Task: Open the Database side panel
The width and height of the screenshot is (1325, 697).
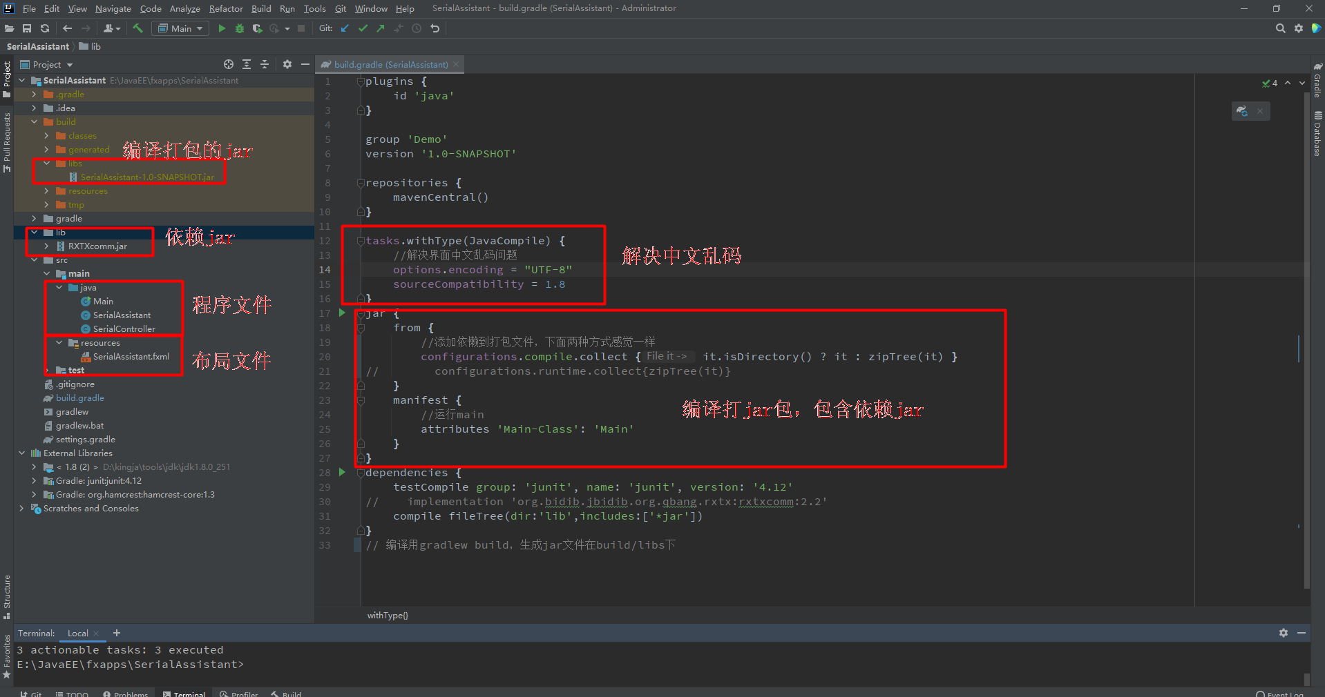Action: click(1317, 134)
